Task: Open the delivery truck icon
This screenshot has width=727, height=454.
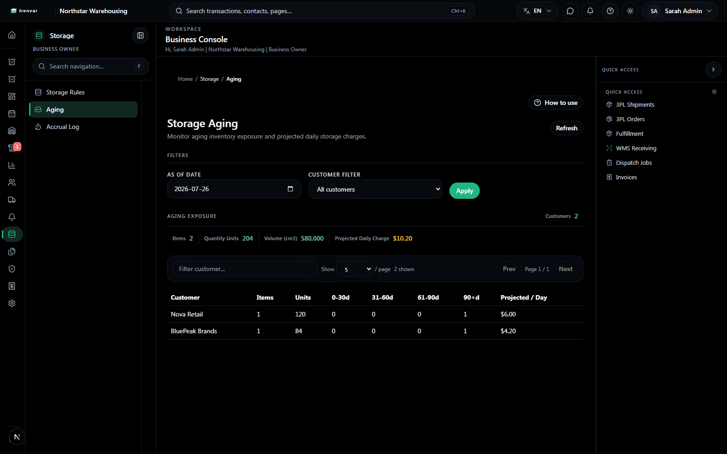Action: click(12, 200)
